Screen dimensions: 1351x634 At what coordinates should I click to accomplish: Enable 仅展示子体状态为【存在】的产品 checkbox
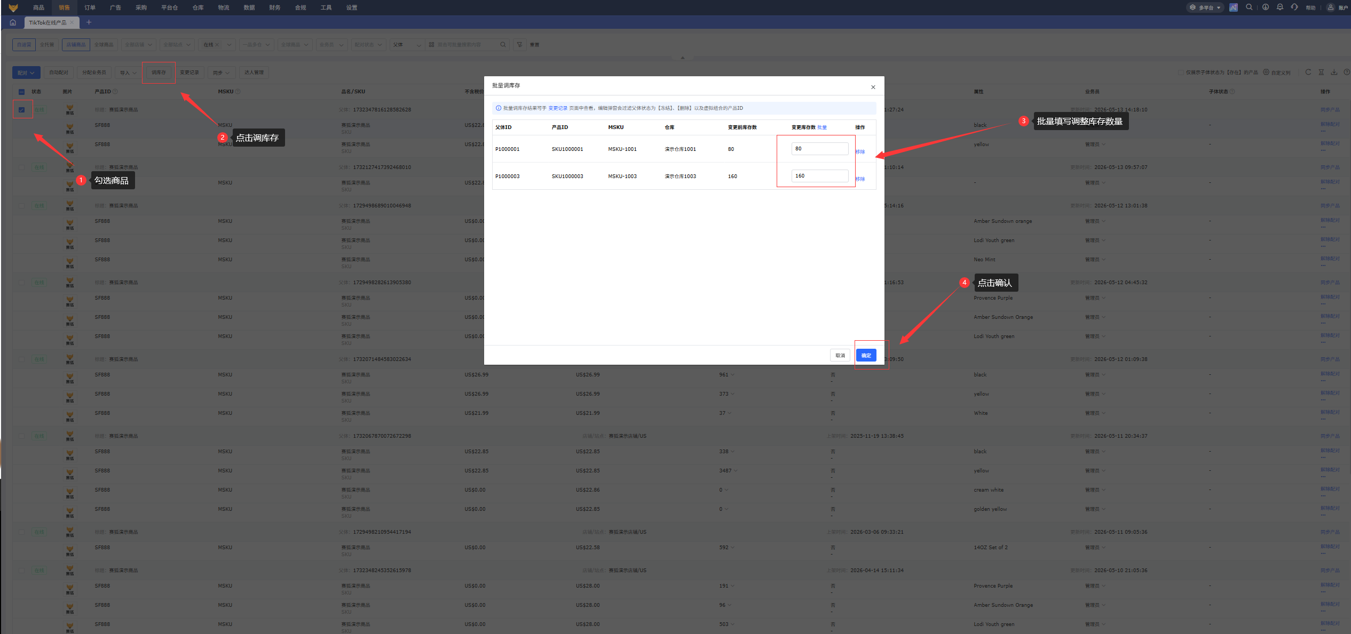pos(1181,73)
